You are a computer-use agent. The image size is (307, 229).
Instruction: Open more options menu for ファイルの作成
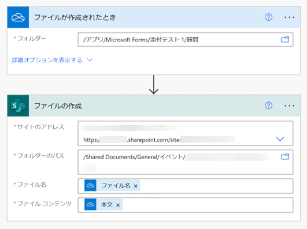pos(289,106)
